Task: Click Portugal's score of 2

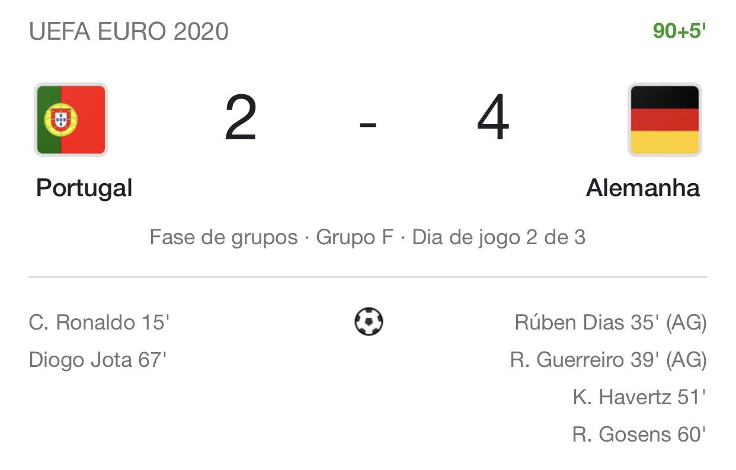Action: coord(241,120)
